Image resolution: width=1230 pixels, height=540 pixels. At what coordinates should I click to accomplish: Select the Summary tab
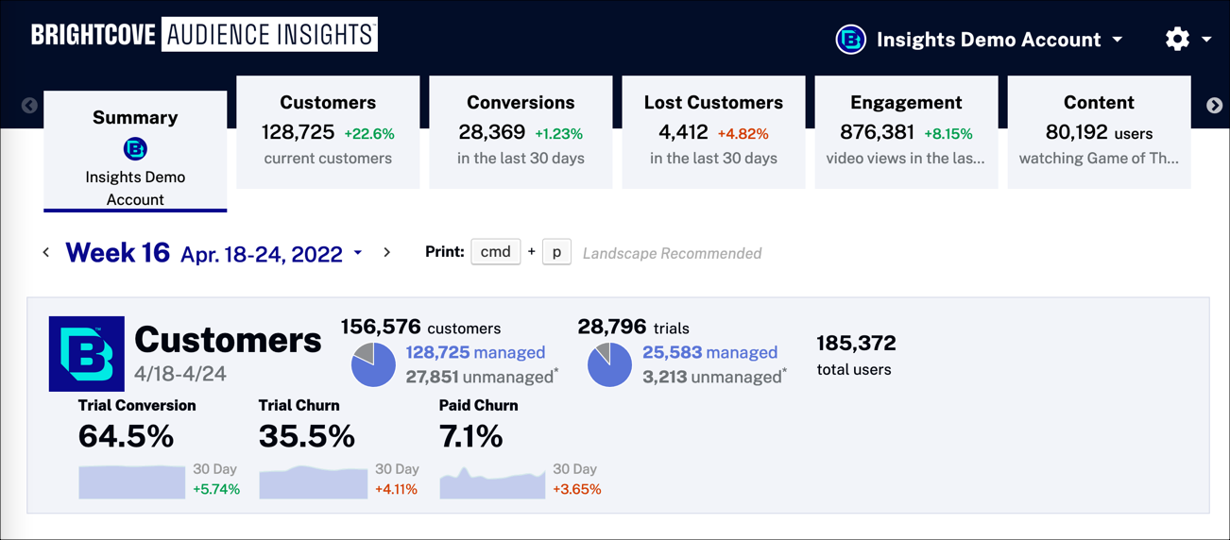pos(135,151)
